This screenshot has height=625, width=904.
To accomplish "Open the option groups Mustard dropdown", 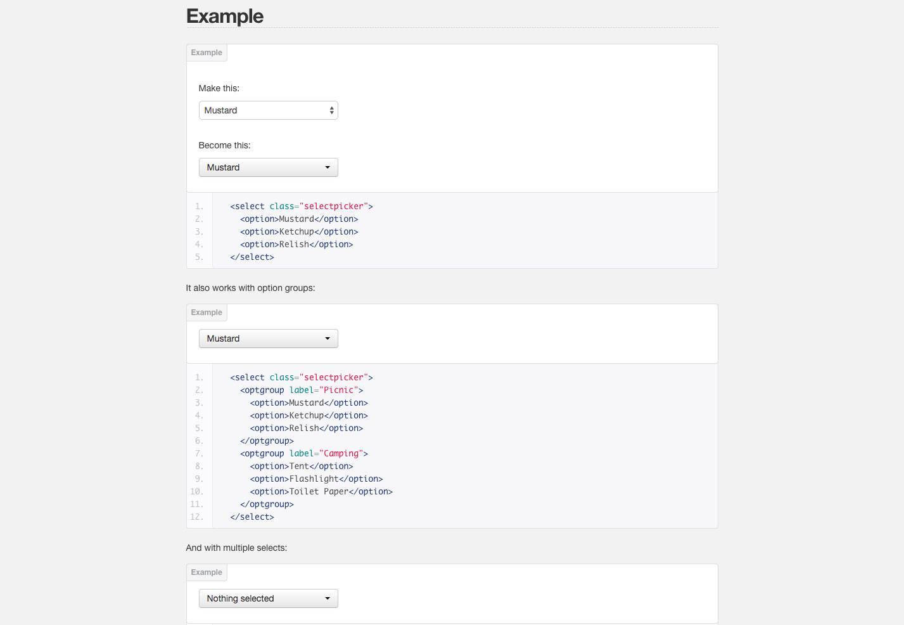I will 268,338.
